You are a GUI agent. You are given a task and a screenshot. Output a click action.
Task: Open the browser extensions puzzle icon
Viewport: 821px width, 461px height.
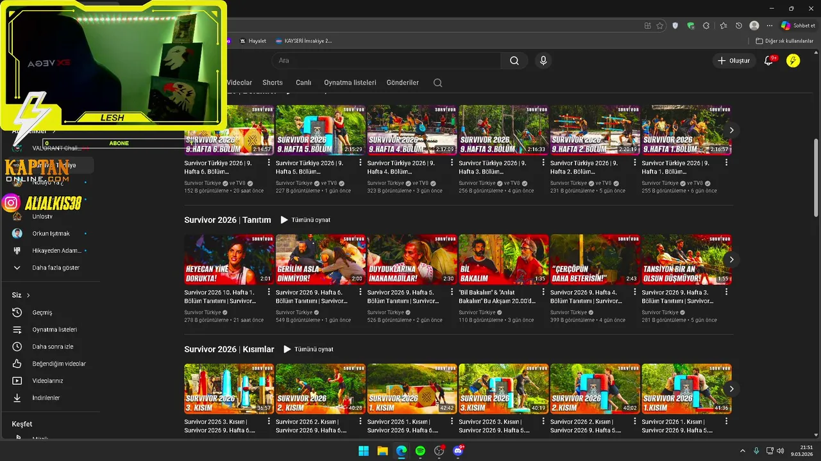tap(706, 26)
